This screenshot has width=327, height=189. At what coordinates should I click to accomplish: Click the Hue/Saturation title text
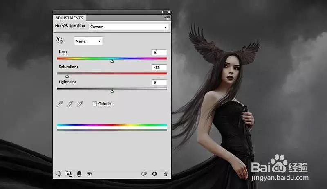click(70, 26)
